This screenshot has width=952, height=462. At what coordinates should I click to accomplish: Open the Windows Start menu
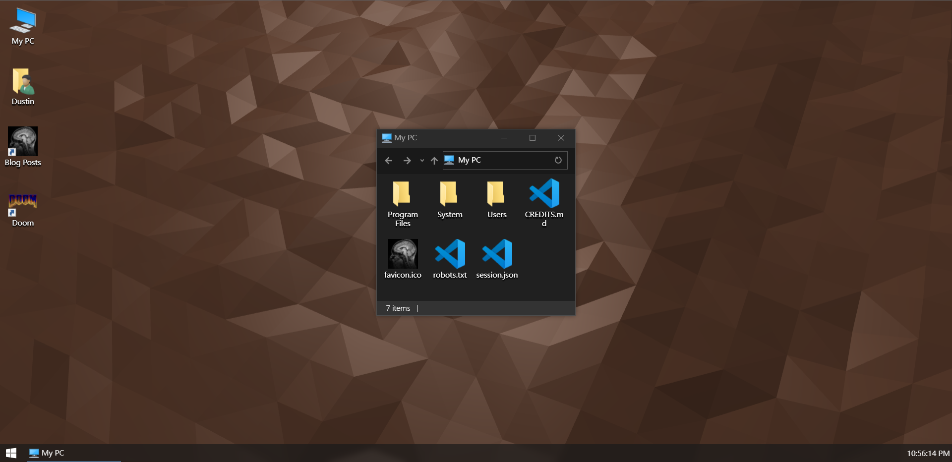pyautogui.click(x=11, y=453)
